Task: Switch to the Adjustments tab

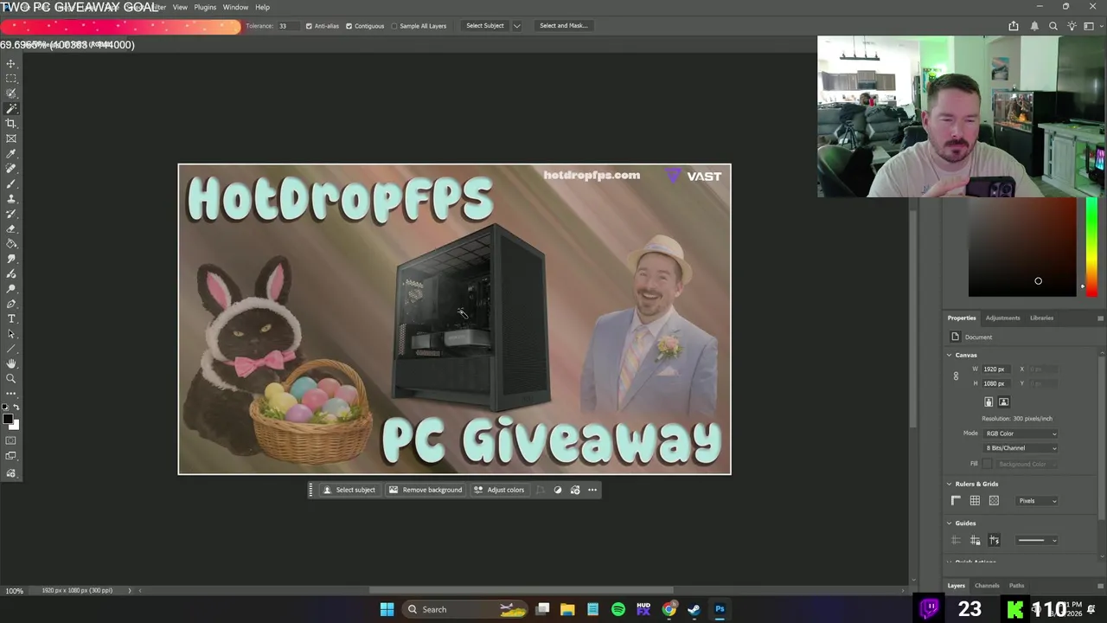Action: pos(1002,318)
